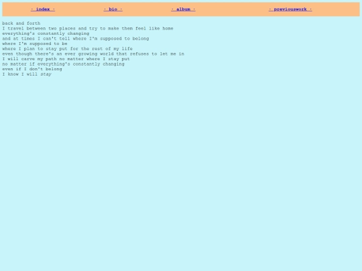Click the final line 'I know I will stay'

coord(27,74)
